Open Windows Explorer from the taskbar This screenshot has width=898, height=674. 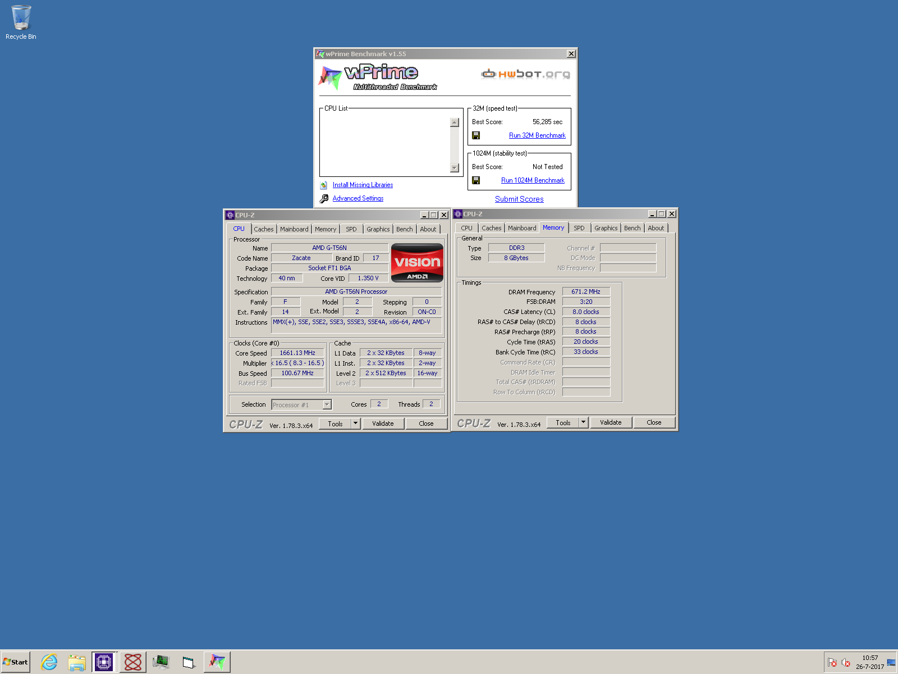[x=77, y=662]
